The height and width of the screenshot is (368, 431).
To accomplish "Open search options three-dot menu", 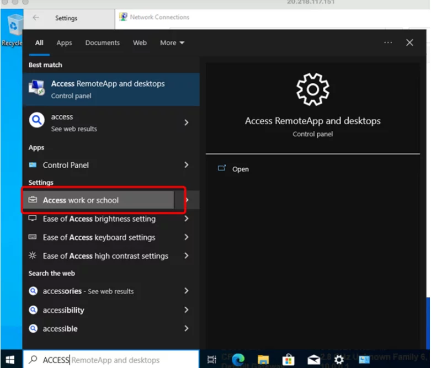I will (x=388, y=42).
